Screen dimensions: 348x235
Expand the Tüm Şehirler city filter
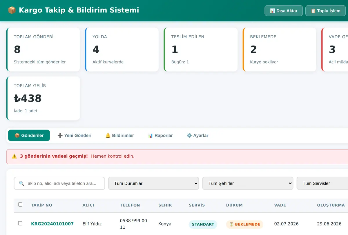pos(248,183)
